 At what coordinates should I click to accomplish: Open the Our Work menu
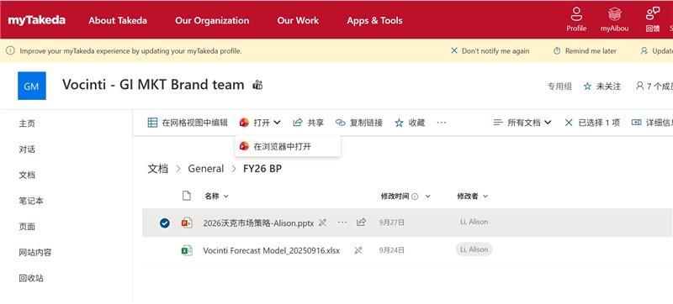point(298,20)
